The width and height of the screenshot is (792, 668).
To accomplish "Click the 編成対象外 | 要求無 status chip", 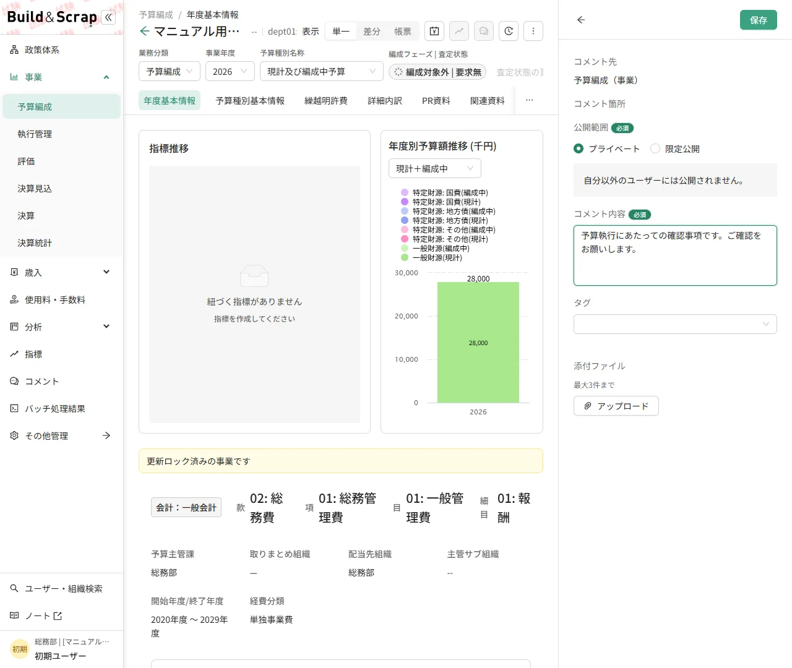I will click(x=437, y=72).
